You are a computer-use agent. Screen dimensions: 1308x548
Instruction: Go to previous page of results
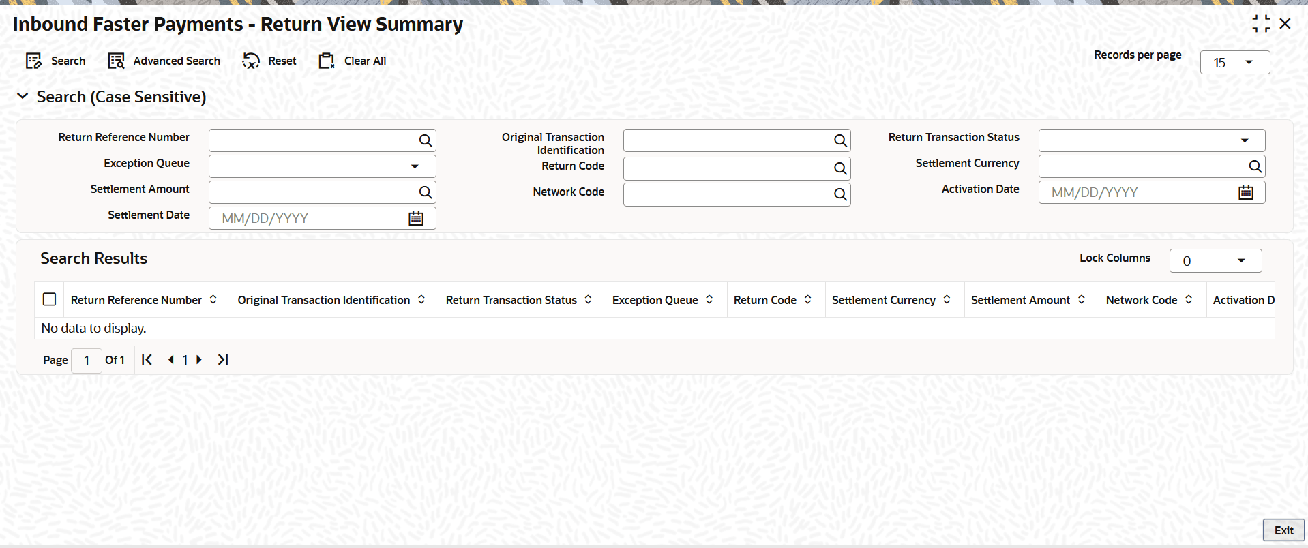pyautogui.click(x=170, y=360)
